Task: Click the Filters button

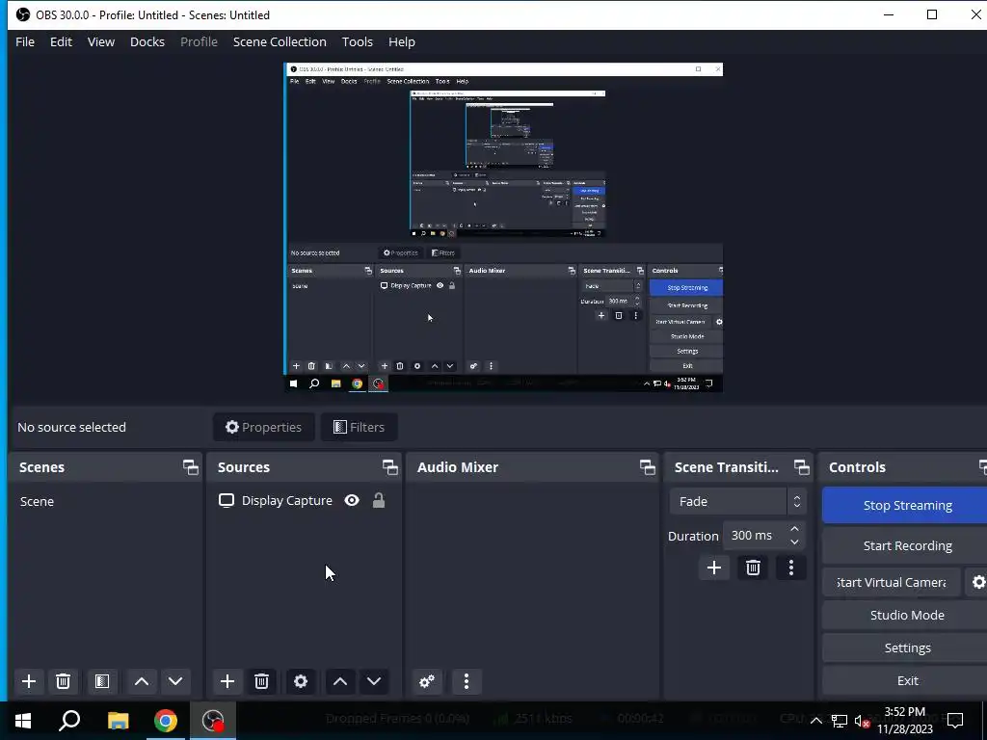Action: click(x=359, y=427)
